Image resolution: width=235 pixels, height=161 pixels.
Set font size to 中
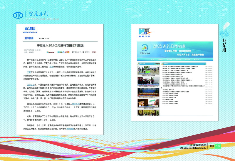point(80,52)
